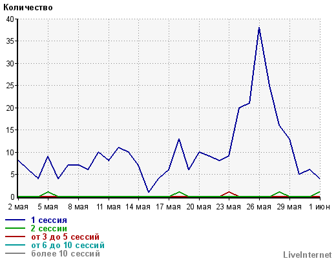The height and width of the screenshot is (261, 336).
Task: Click the gray line swatch in legend
Action: (15, 253)
